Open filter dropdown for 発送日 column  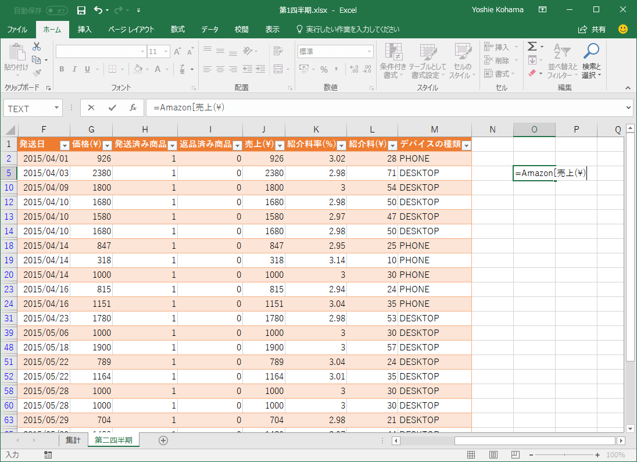(x=65, y=145)
